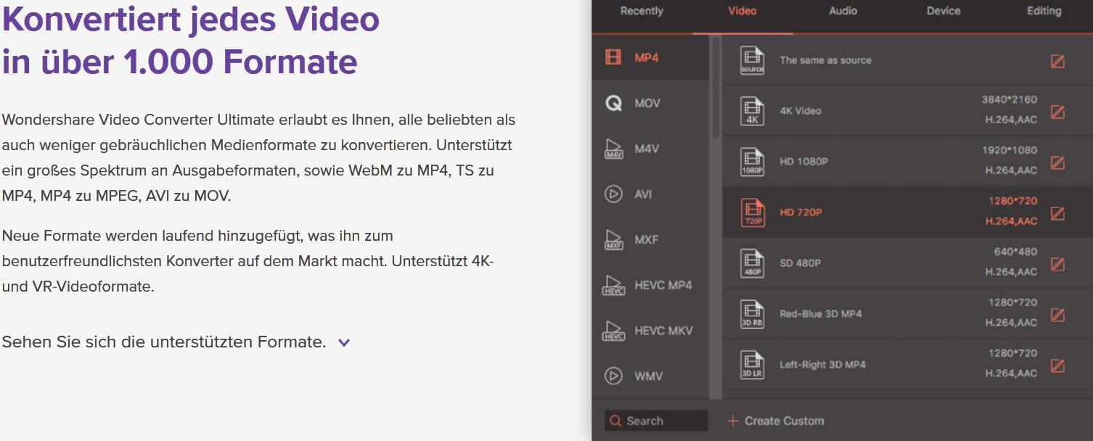Choose the M4V format icon
This screenshot has width=1093, height=441.
point(614,149)
